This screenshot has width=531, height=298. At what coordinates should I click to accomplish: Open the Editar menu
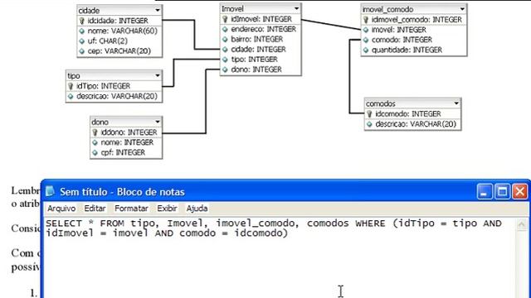(x=95, y=209)
